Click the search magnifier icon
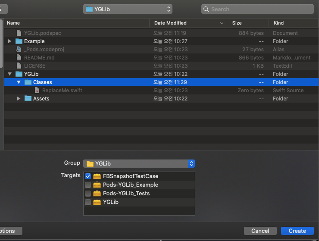This screenshot has height=241, width=319. [x=206, y=9]
